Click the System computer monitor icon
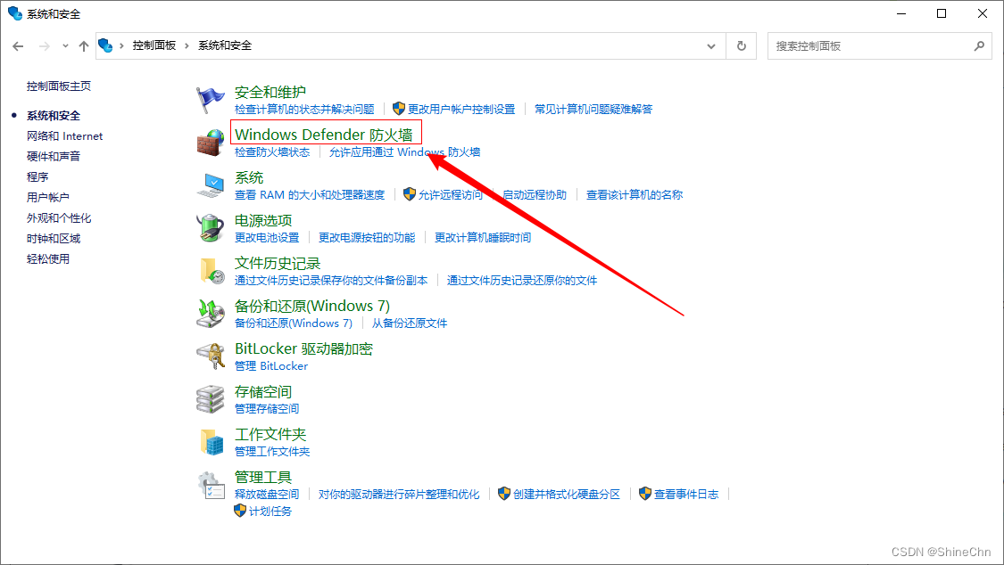 pyautogui.click(x=210, y=185)
